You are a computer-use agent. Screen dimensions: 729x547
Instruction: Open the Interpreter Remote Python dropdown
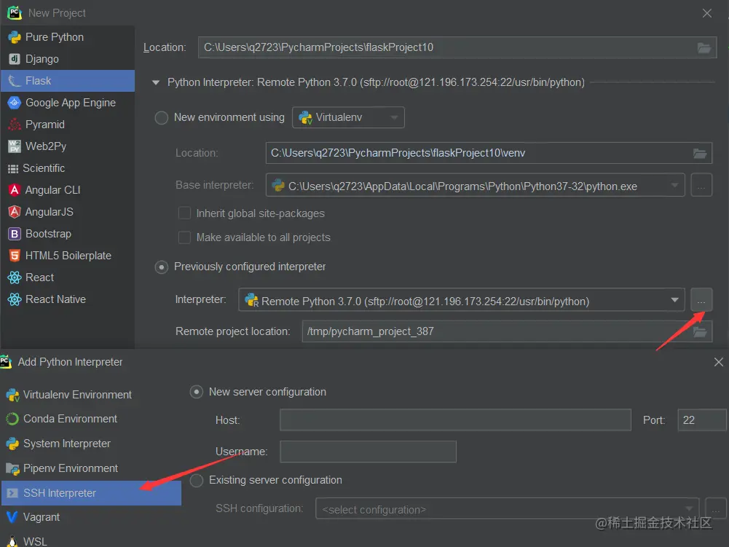[x=461, y=301]
